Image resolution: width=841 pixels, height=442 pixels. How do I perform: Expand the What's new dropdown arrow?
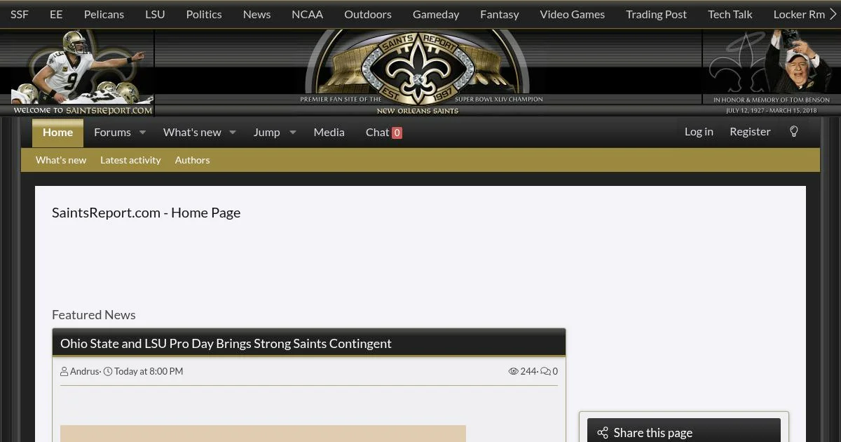(x=233, y=132)
